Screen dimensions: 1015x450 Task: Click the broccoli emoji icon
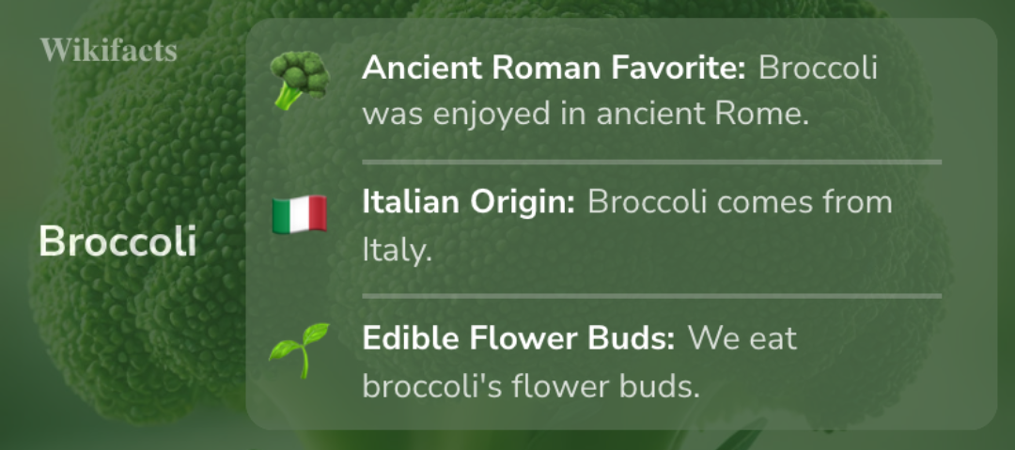click(x=300, y=80)
